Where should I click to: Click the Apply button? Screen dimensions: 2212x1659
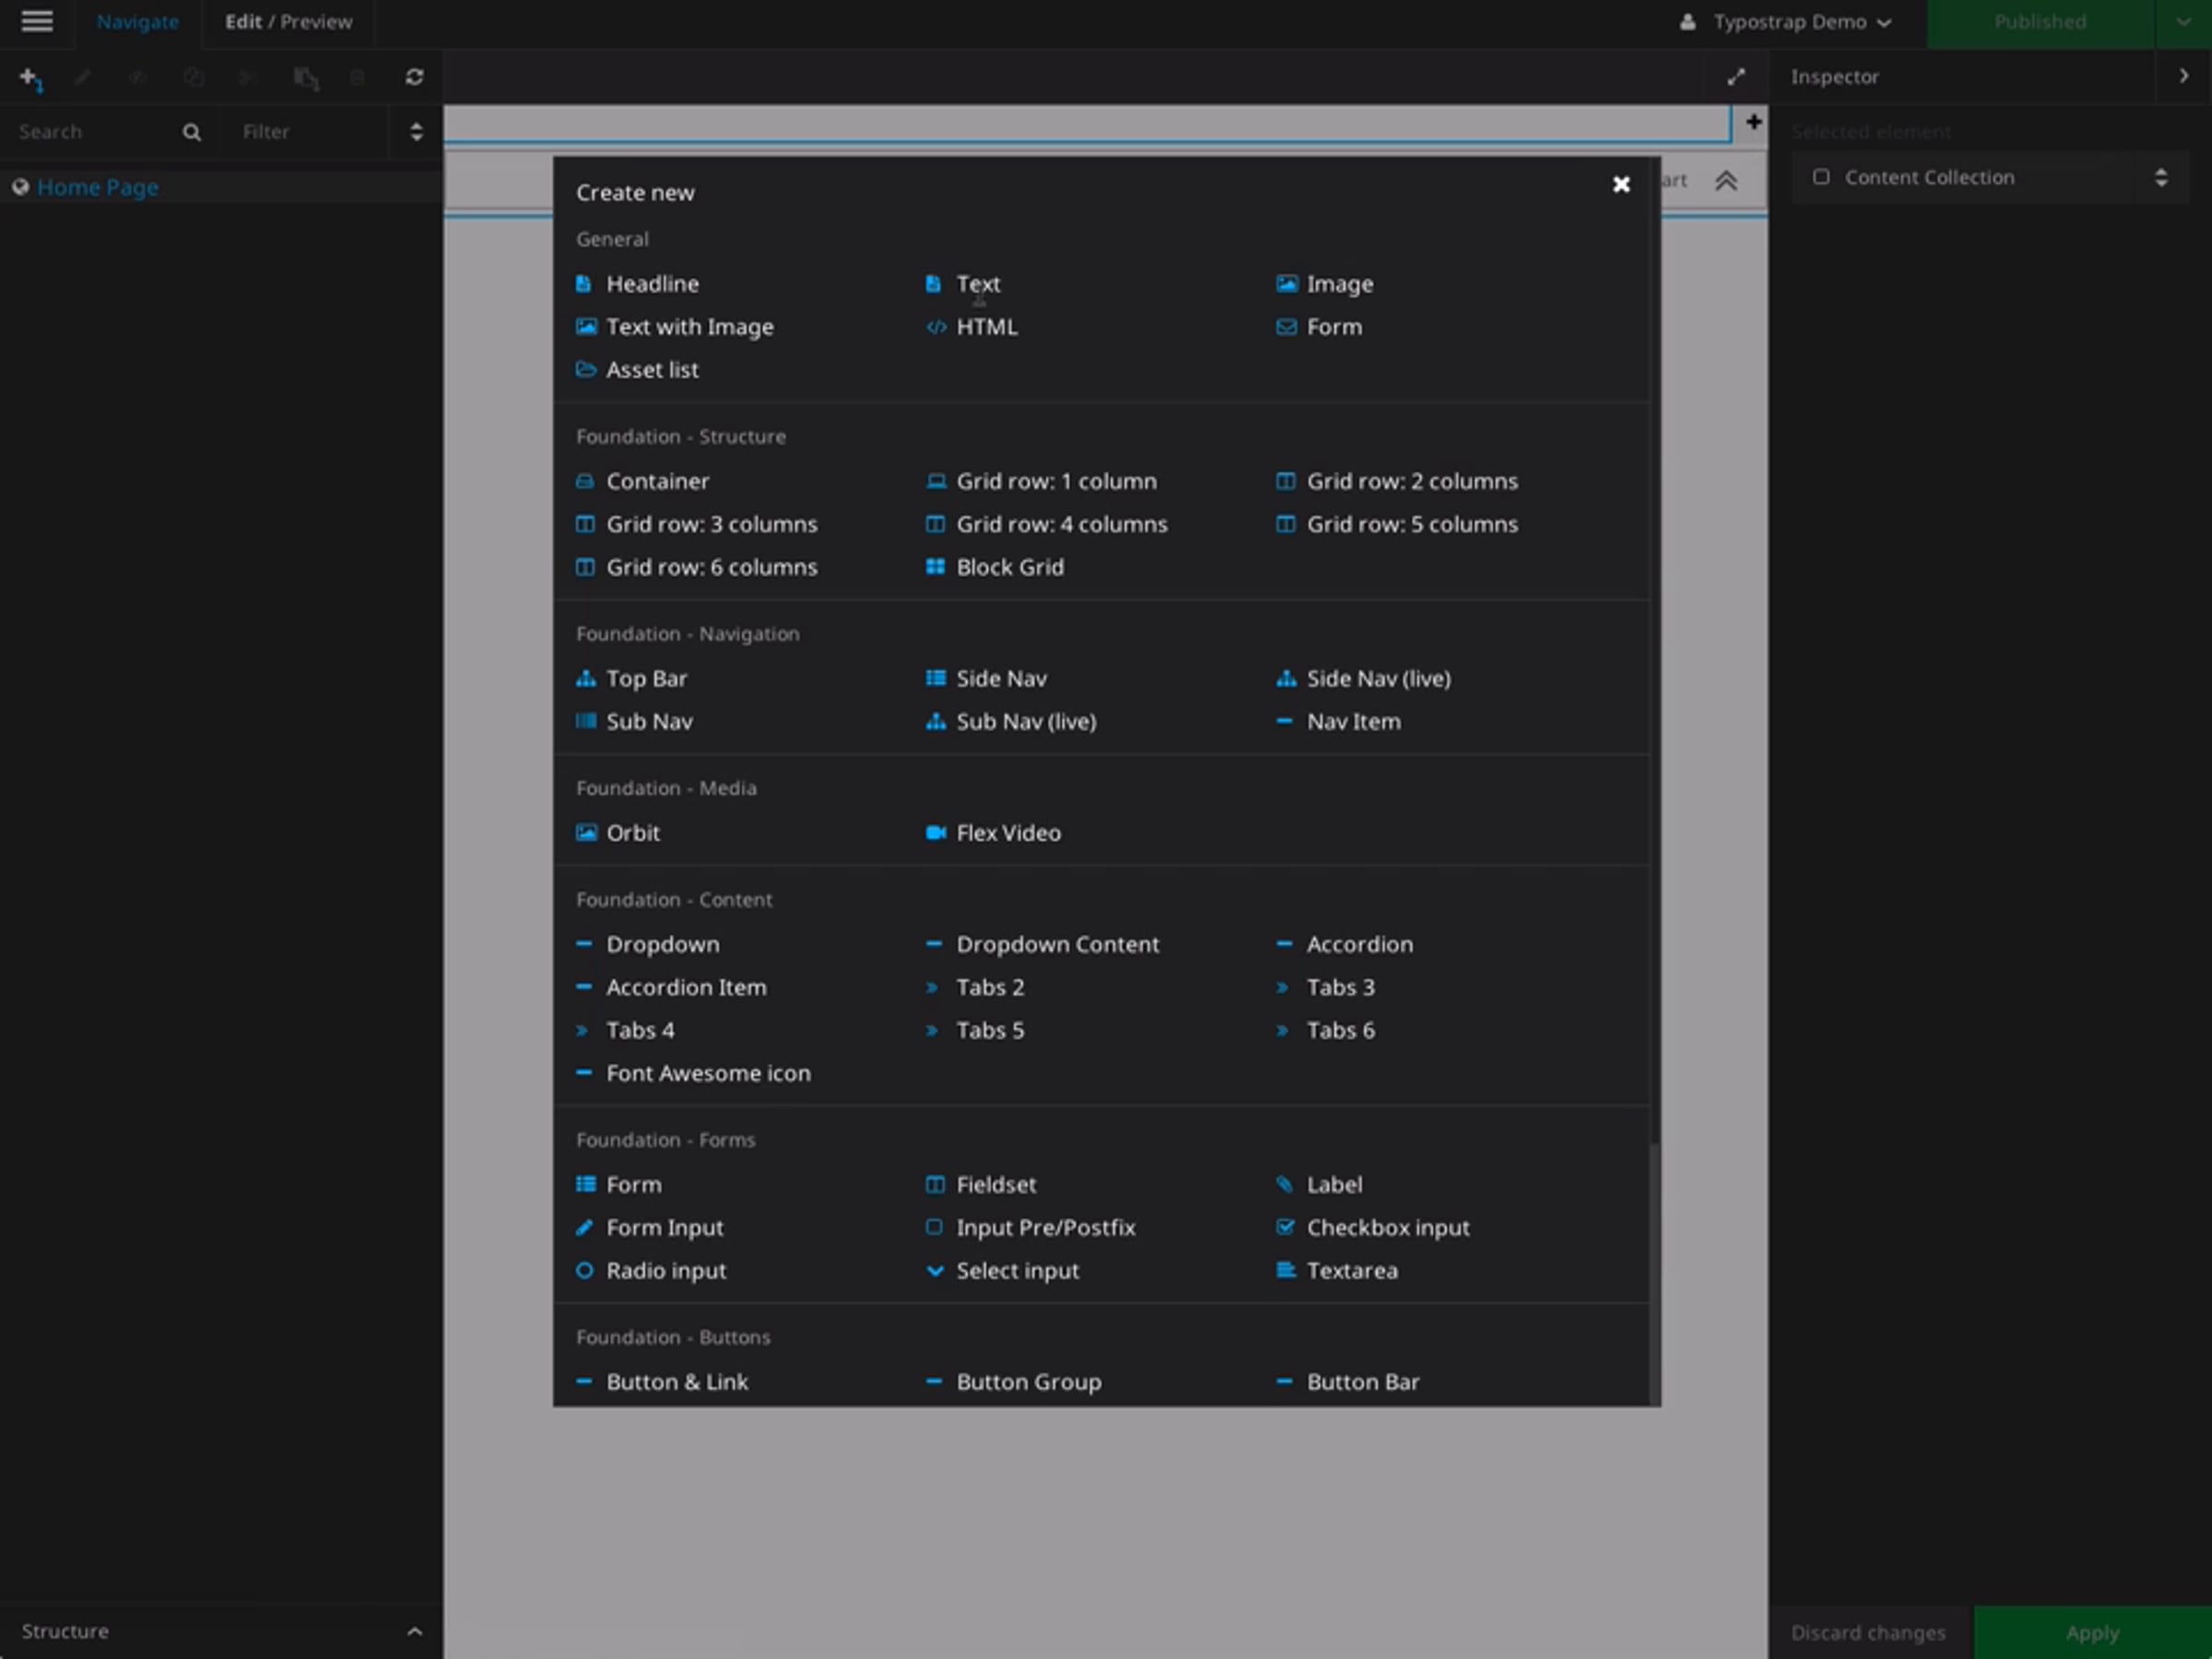pos(2092,1632)
